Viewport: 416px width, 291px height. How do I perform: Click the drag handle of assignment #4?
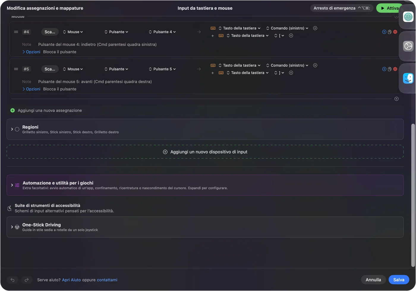tap(16, 32)
